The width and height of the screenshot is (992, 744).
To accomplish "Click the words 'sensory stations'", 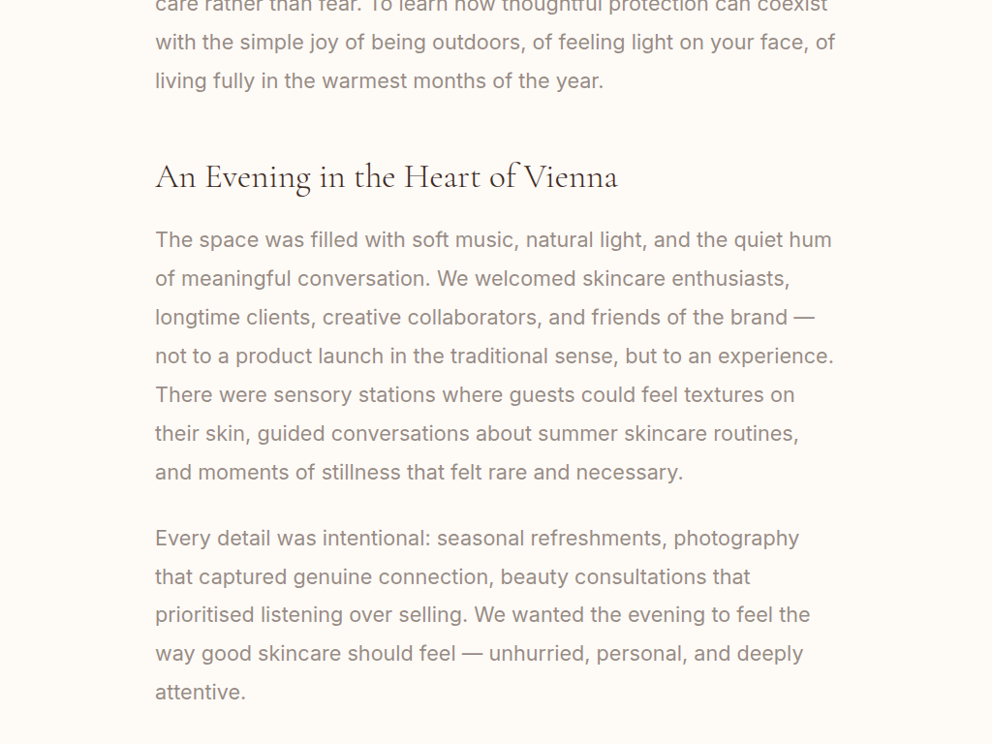I will [355, 395].
